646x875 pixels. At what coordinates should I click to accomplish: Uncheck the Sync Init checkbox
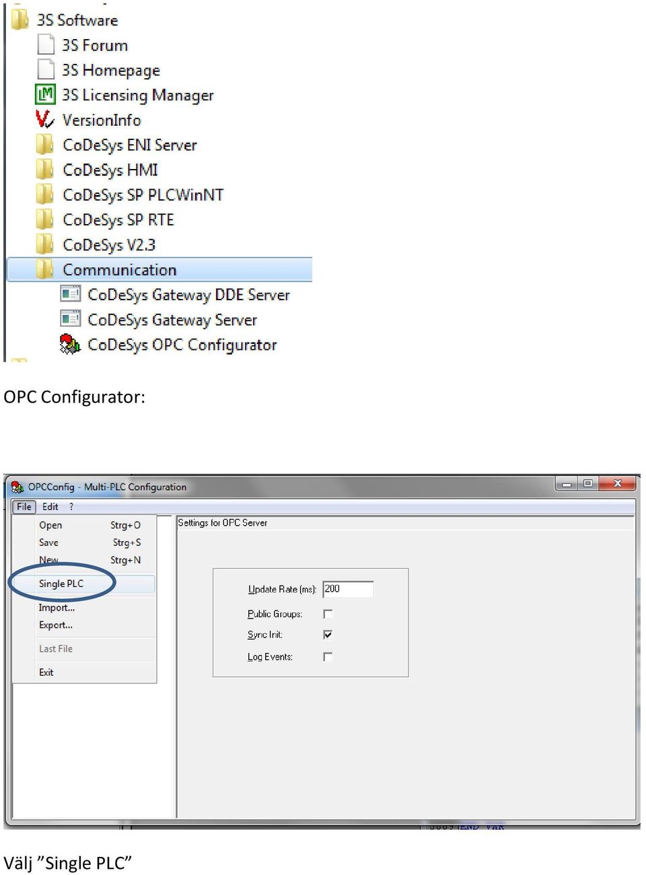coord(328,635)
